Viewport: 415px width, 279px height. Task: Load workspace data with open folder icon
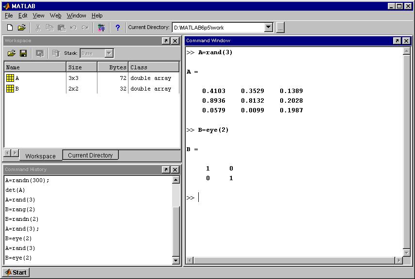pyautogui.click(x=11, y=53)
